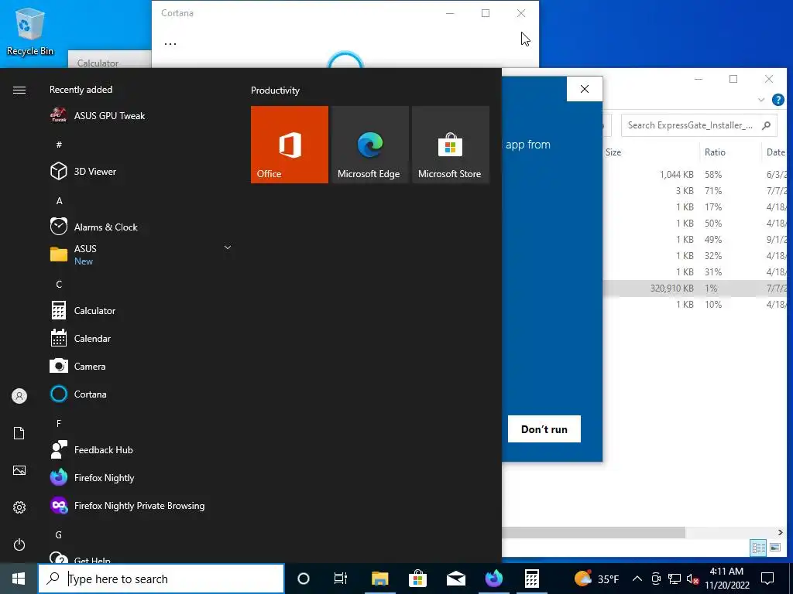The image size is (793, 594).
Task: Click the letter C group header
Action: [x=59, y=285]
